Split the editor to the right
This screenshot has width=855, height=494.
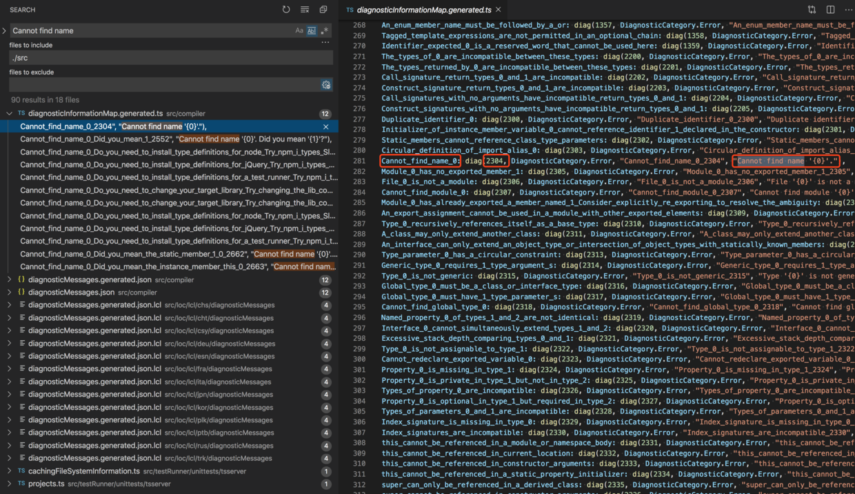click(830, 10)
